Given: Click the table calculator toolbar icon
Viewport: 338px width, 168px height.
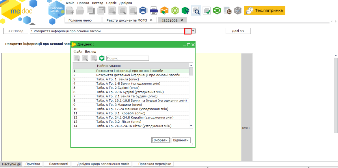Looking at the screenshot, I should 227,11.
